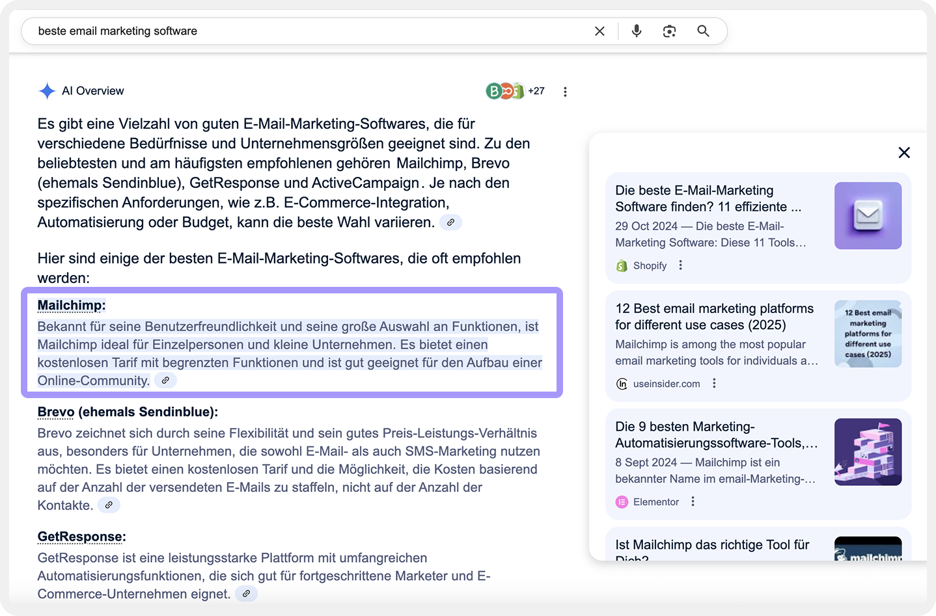
Task: Click the AI Overview sparkle icon
Action: pyautogui.click(x=47, y=91)
